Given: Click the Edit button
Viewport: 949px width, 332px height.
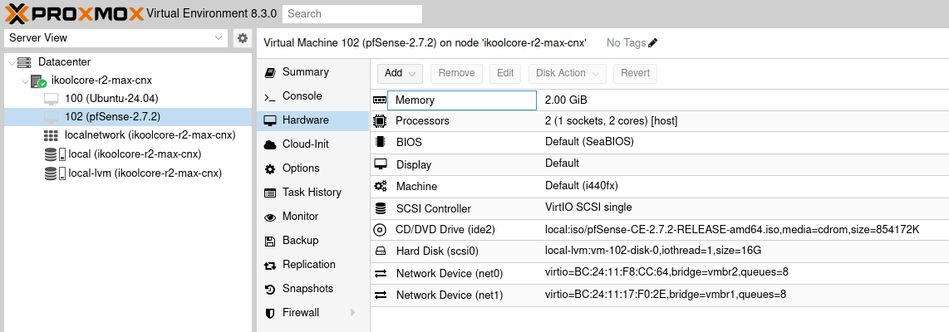Looking at the screenshot, I should coord(505,74).
